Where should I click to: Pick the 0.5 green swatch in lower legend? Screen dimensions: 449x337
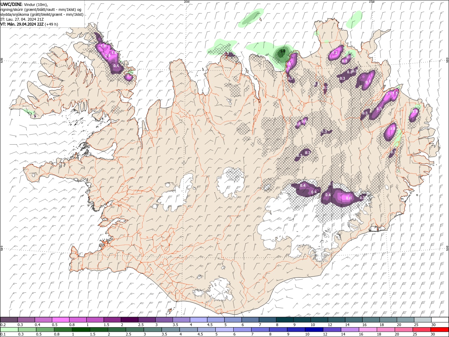[x=45, y=330]
